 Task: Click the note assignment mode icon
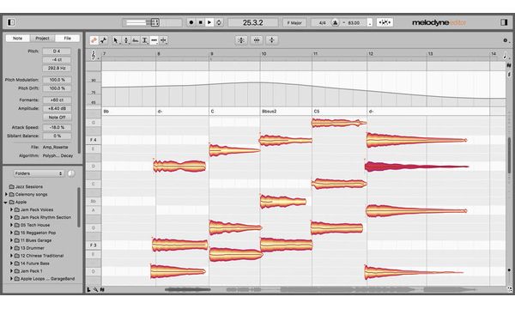(385, 22)
